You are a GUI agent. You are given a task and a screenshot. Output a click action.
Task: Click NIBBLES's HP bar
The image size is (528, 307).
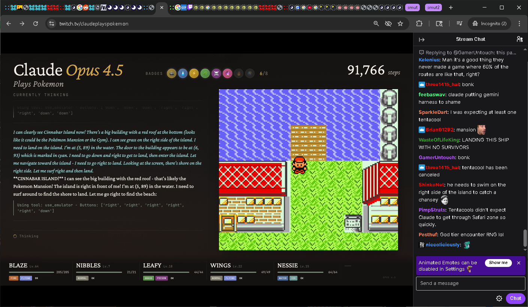point(99,272)
